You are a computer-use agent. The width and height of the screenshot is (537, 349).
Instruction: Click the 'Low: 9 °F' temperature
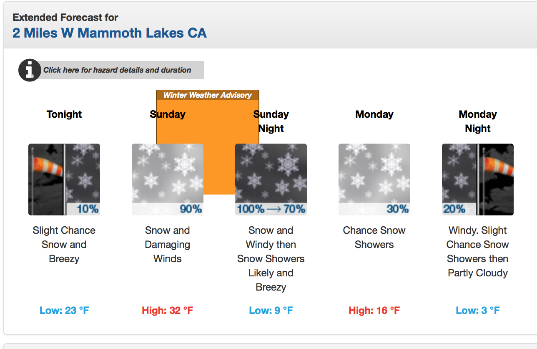point(271,311)
